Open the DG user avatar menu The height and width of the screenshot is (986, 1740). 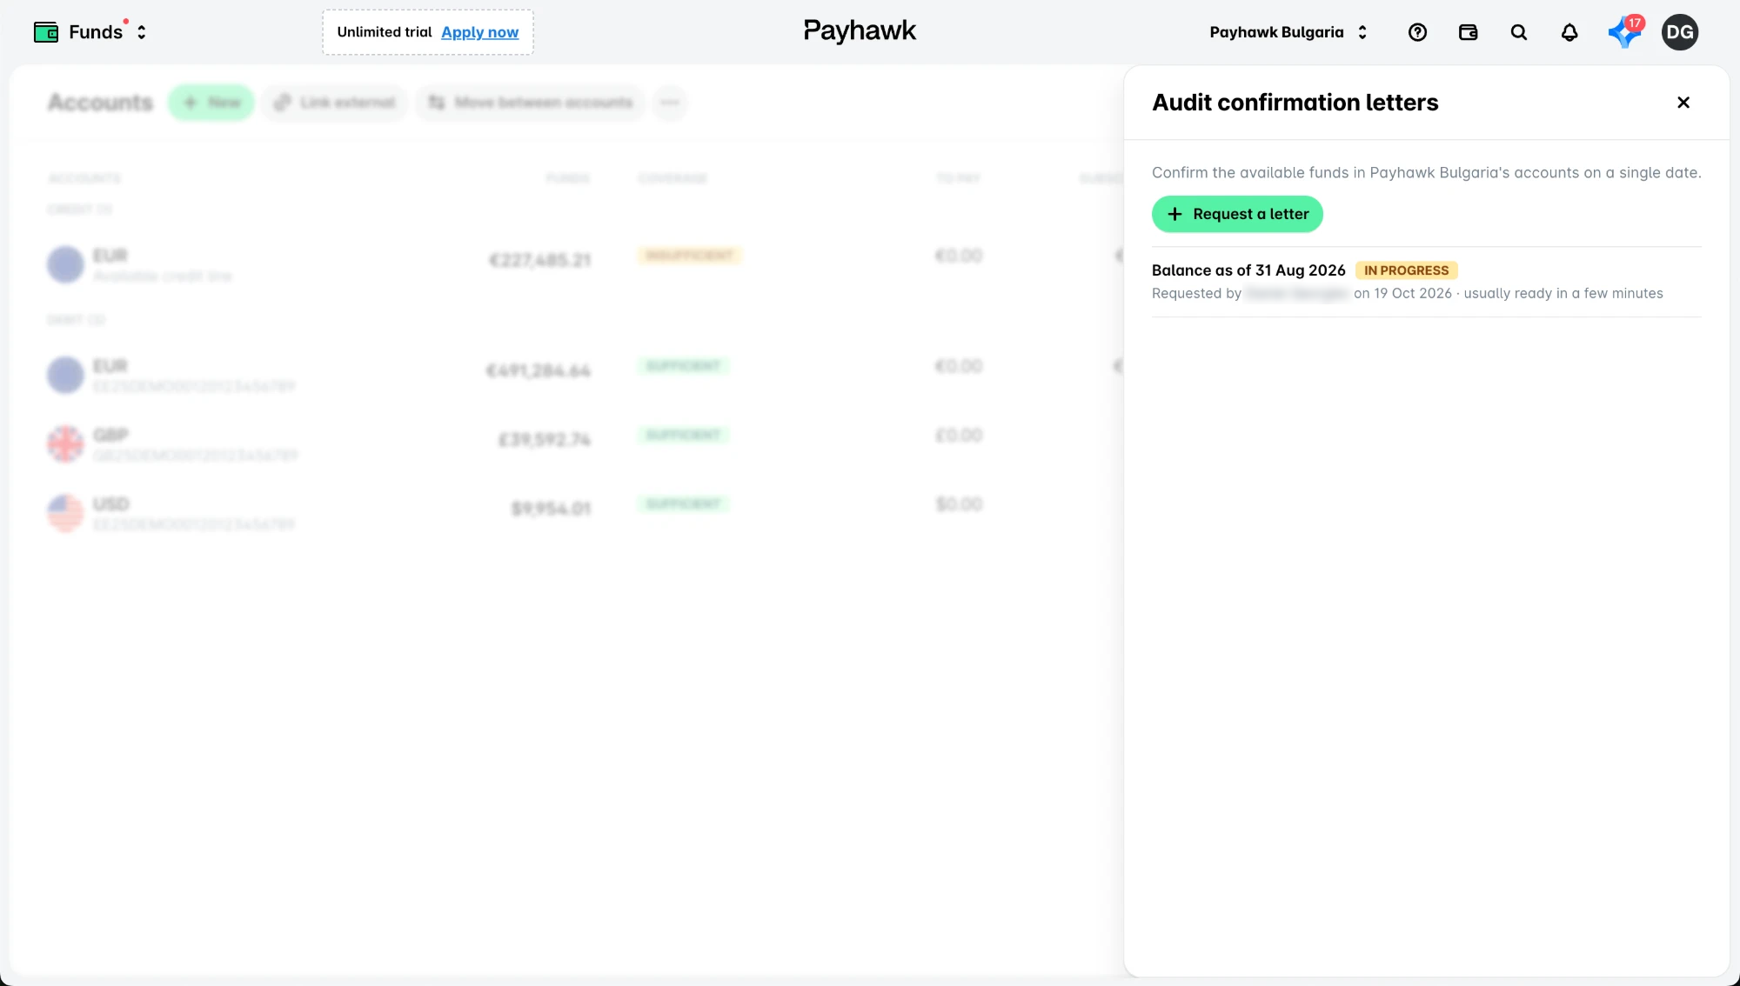[1679, 32]
